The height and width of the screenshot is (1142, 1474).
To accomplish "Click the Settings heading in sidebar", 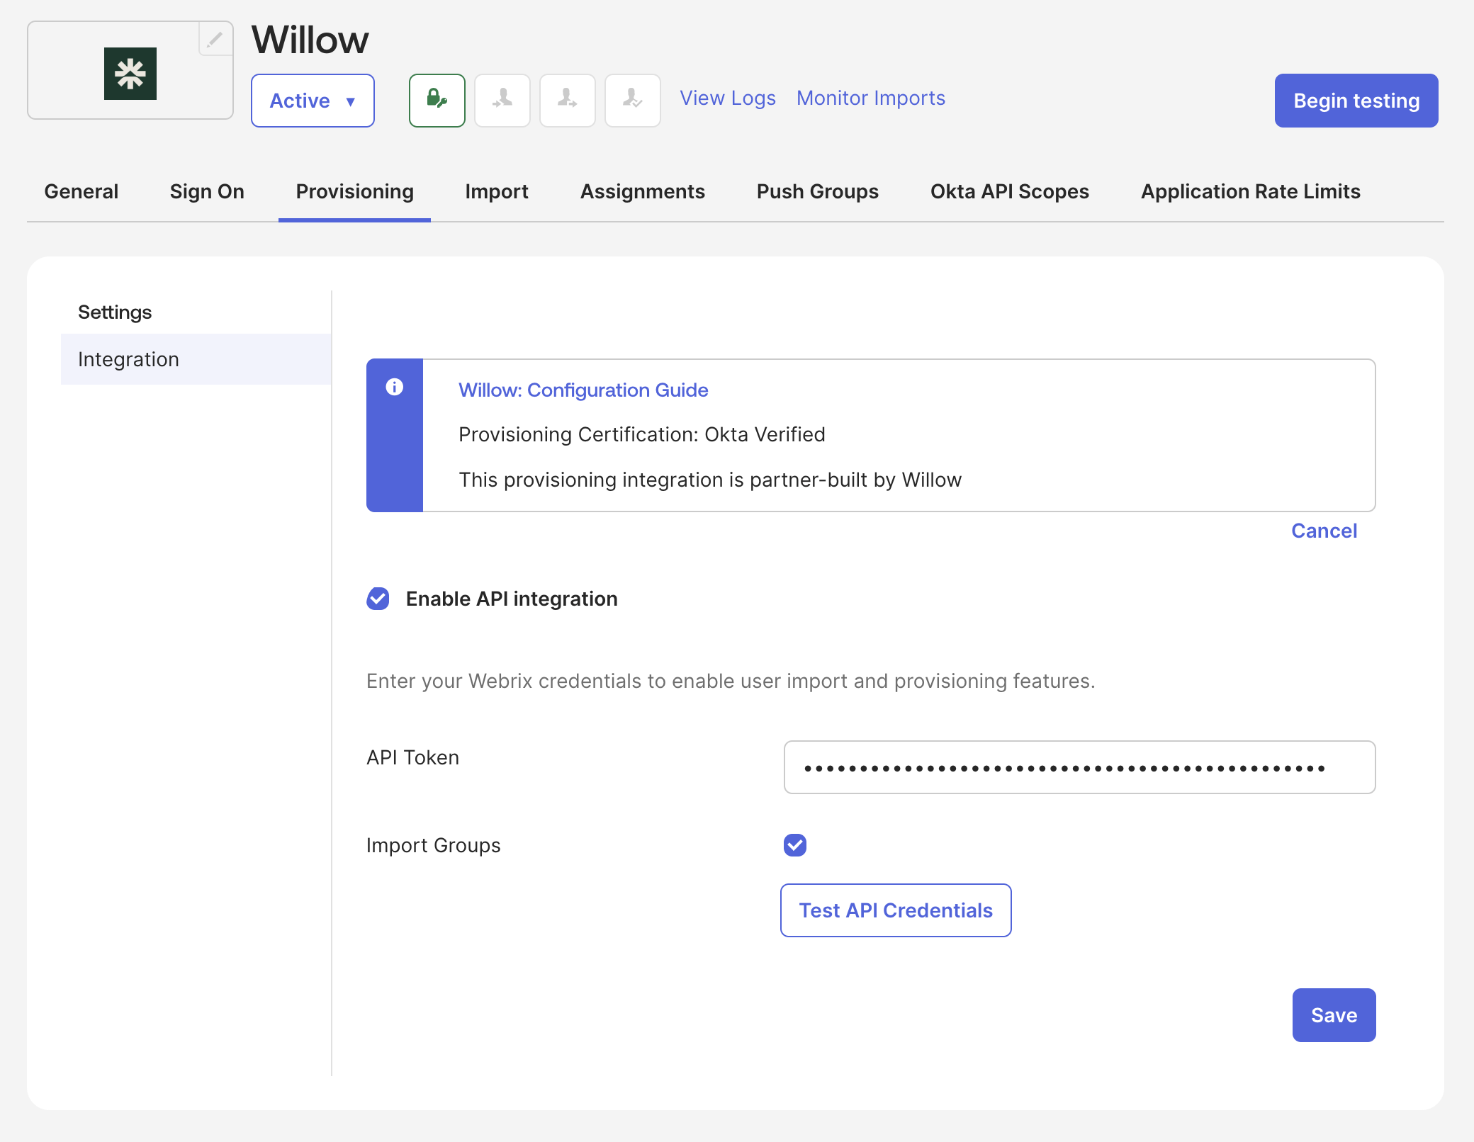I will pyautogui.click(x=115, y=312).
